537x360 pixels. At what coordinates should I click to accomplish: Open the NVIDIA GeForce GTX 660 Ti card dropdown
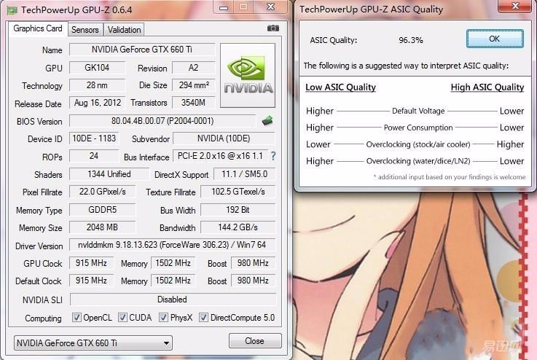click(93, 343)
